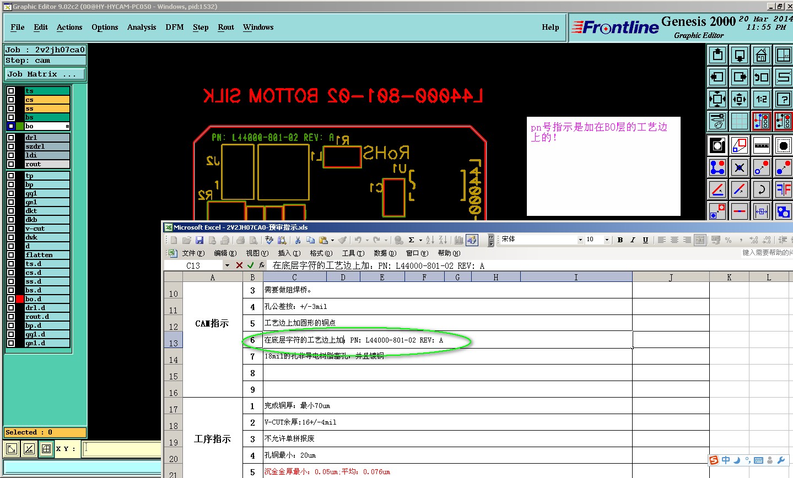This screenshot has height=478, width=793.
Task: Open the font size dropdown in Excel
Action: [x=607, y=240]
